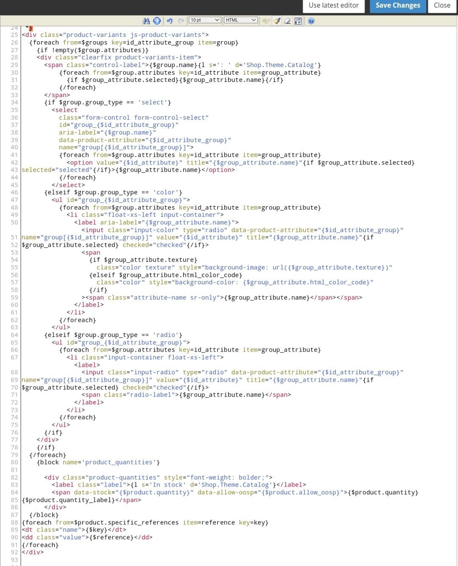This screenshot has height=566, width=458.
Task: Click the '{$product.quantity_label}' text on line 85
Action: [x=68, y=500]
